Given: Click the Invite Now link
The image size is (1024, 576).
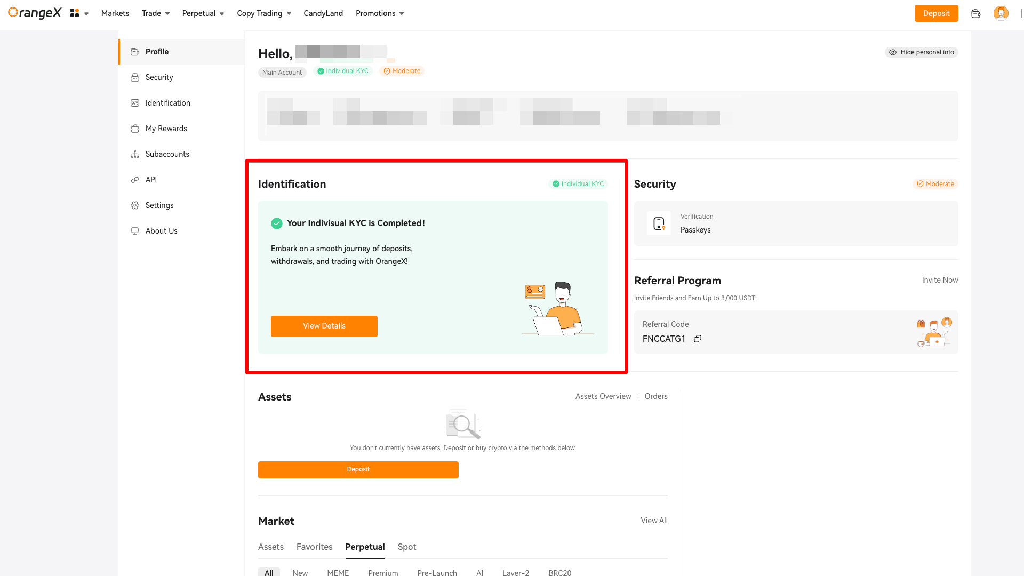Looking at the screenshot, I should click(x=940, y=280).
